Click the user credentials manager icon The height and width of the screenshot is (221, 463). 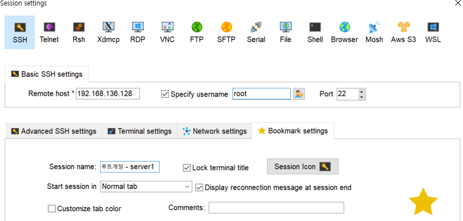[299, 94]
